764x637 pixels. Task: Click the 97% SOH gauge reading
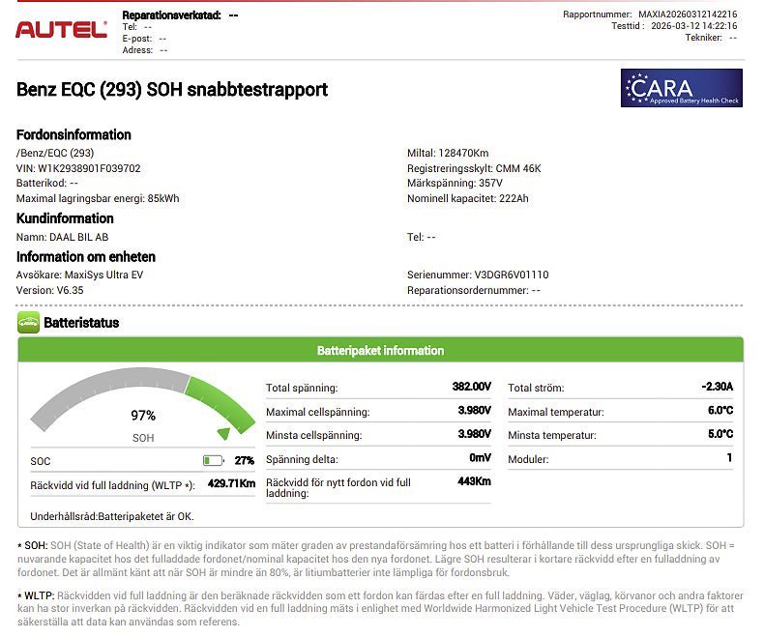[x=143, y=416]
